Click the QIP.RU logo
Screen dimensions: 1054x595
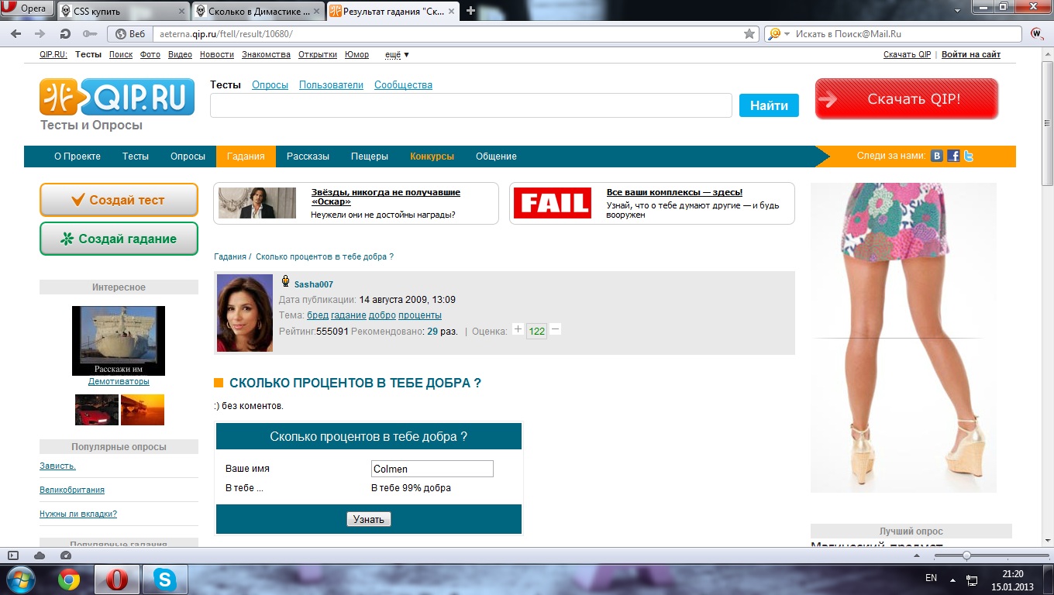pyautogui.click(x=117, y=97)
